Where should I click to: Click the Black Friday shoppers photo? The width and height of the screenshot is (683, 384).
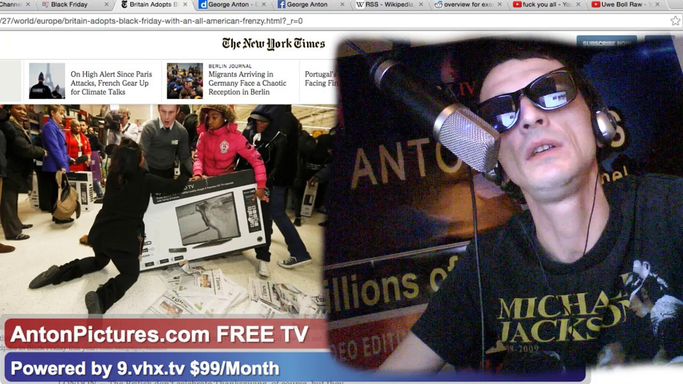click(163, 210)
